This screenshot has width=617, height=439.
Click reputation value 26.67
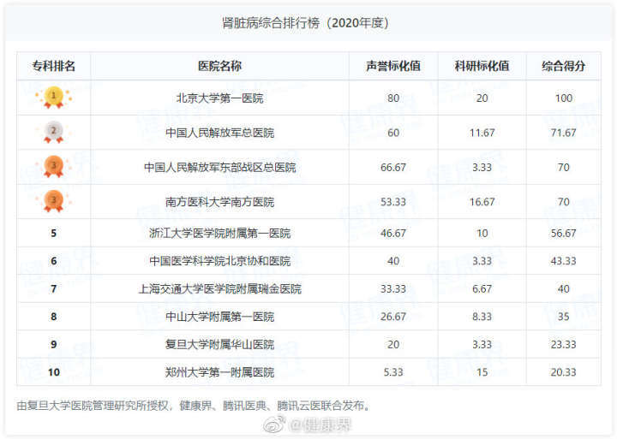393,317
